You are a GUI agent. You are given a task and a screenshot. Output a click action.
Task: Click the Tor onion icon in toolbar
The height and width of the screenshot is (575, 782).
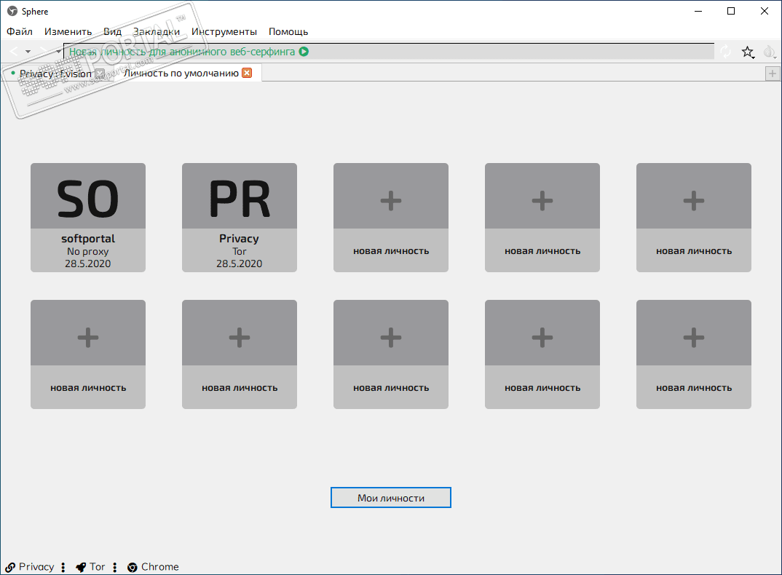pyautogui.click(x=770, y=52)
